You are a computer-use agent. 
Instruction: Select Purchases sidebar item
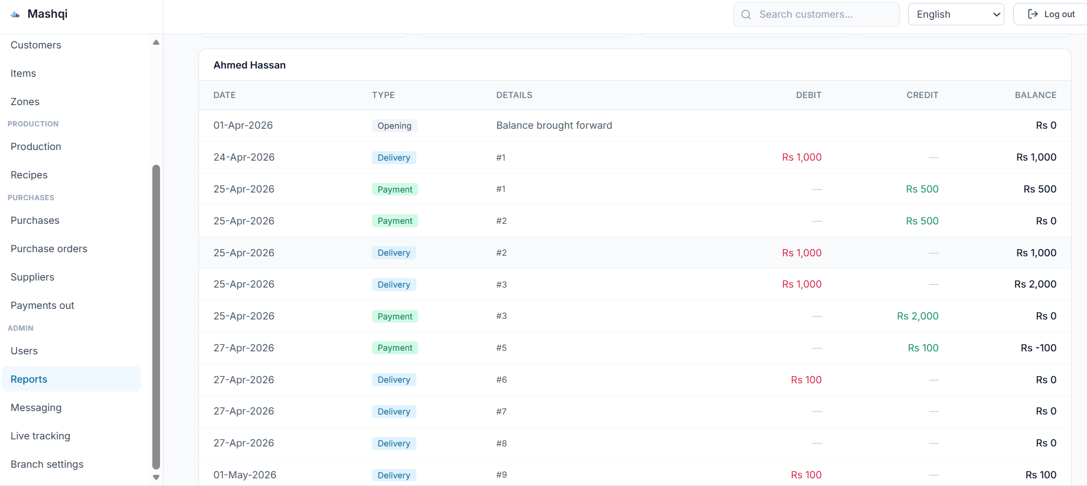pos(35,220)
